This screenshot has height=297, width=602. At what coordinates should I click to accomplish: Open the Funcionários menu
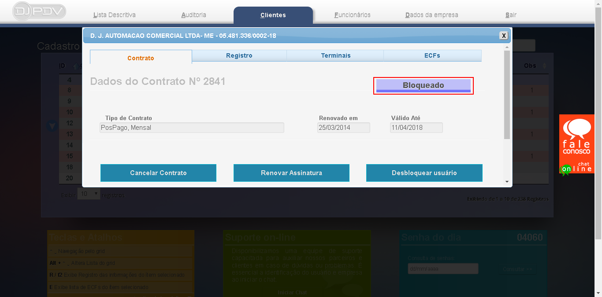pos(352,15)
